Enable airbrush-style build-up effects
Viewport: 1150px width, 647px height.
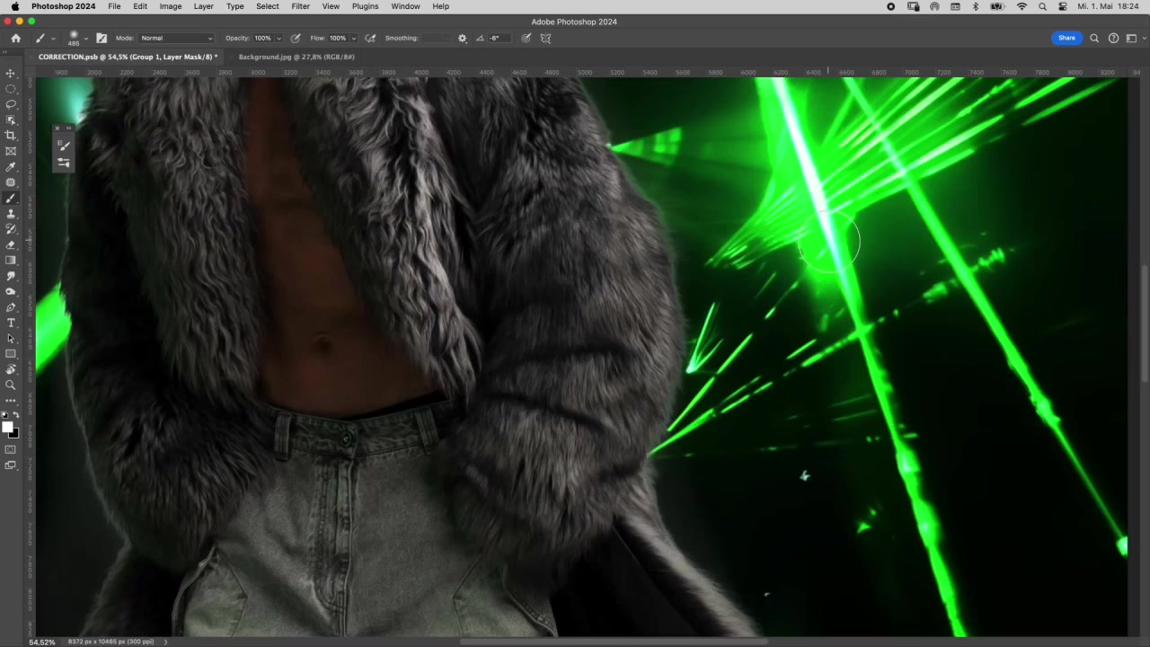click(x=370, y=39)
